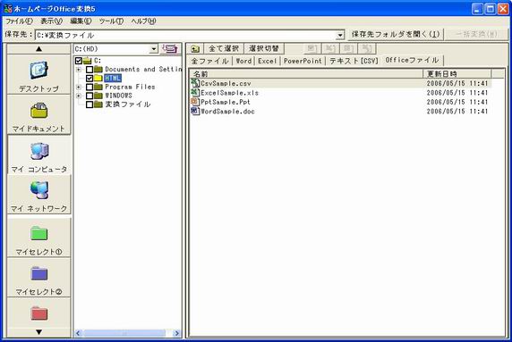Open the red folder shortcut icon
512x342 pixels.
click(x=39, y=313)
